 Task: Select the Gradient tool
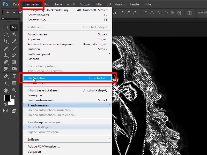[x=14, y=62]
